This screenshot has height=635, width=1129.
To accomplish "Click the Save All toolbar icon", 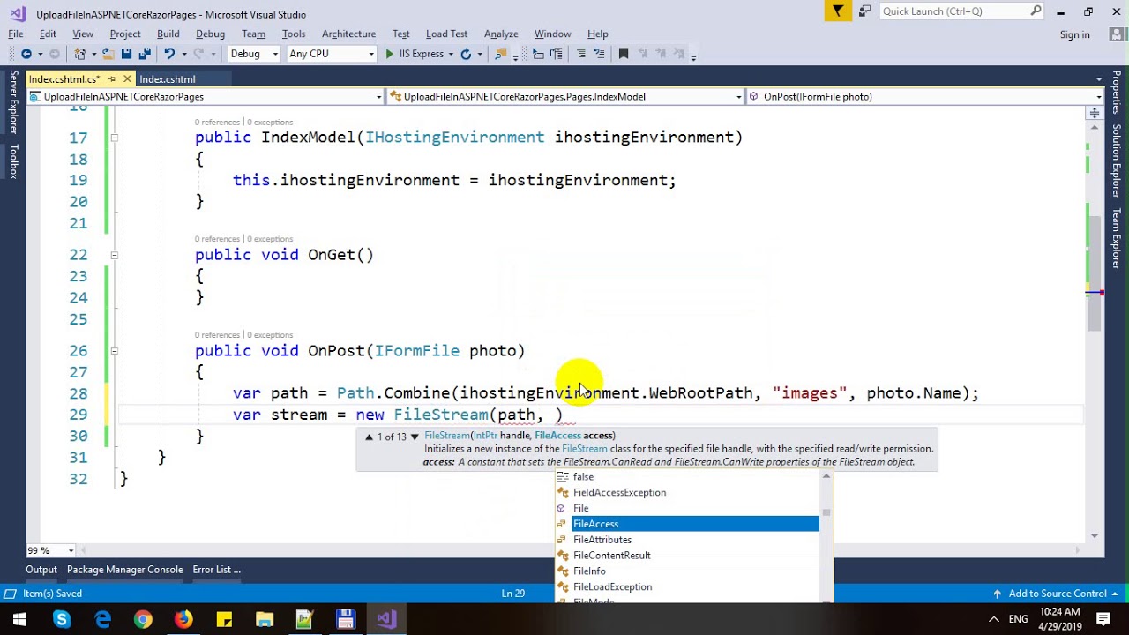I will 145,54.
